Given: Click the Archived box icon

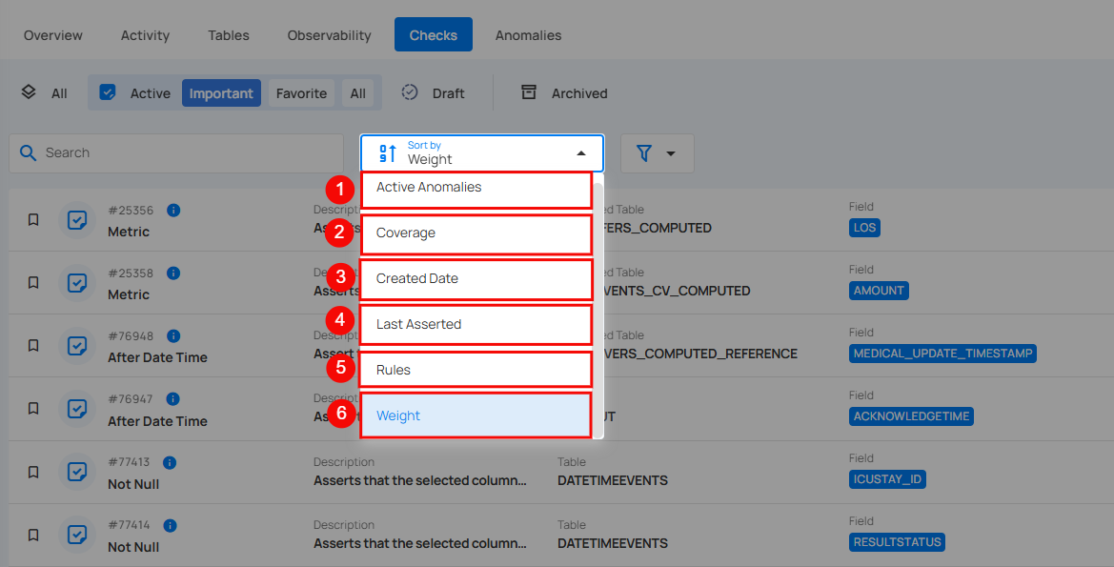Looking at the screenshot, I should (529, 92).
